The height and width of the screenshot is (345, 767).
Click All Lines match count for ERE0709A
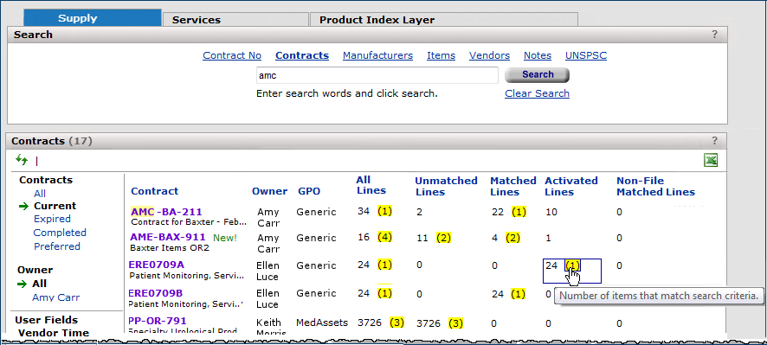pos(385,265)
